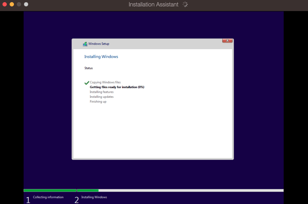Click the Installation Assistant window title

(x=153, y=5)
